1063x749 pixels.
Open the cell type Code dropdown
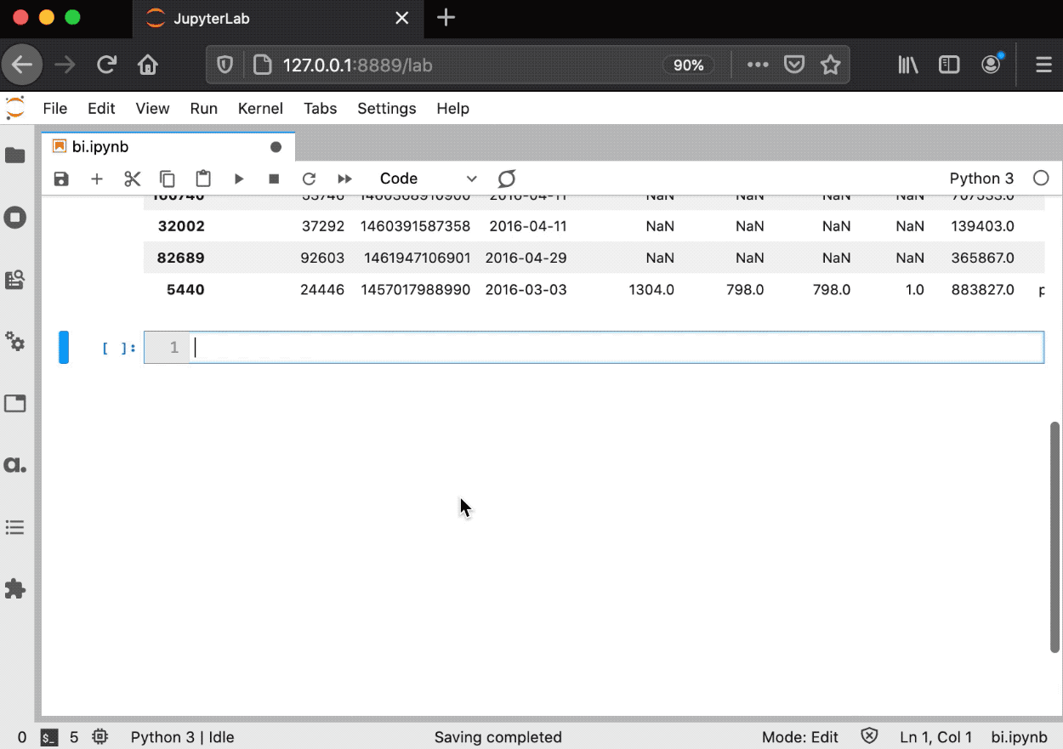(x=428, y=179)
